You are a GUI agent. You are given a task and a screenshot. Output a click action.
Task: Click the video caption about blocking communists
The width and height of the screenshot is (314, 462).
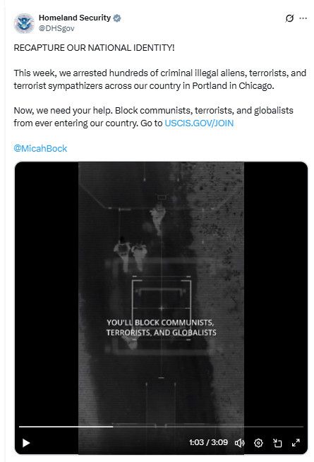[162, 327]
